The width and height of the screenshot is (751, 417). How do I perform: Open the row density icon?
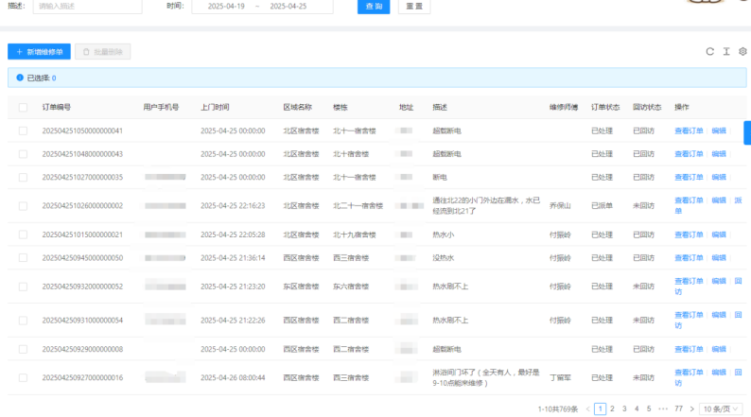pos(726,51)
